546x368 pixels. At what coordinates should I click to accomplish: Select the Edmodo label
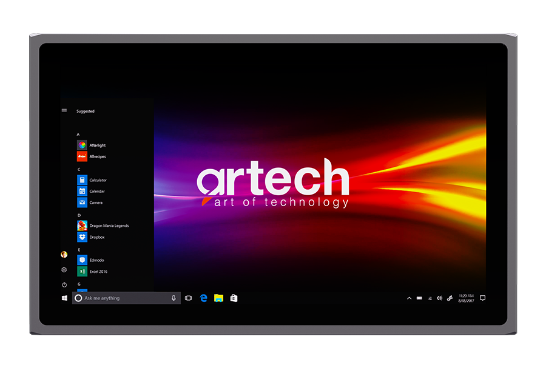point(96,260)
